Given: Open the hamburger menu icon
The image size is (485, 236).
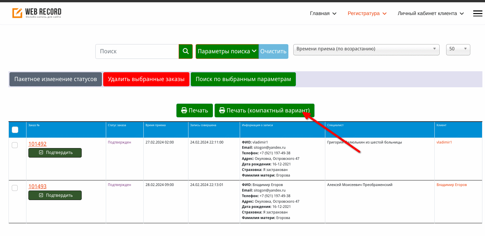Looking at the screenshot, I should click(x=477, y=13).
